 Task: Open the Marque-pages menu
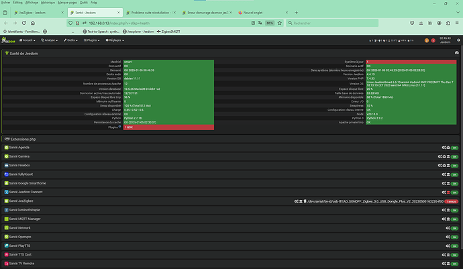pyautogui.click(x=67, y=3)
